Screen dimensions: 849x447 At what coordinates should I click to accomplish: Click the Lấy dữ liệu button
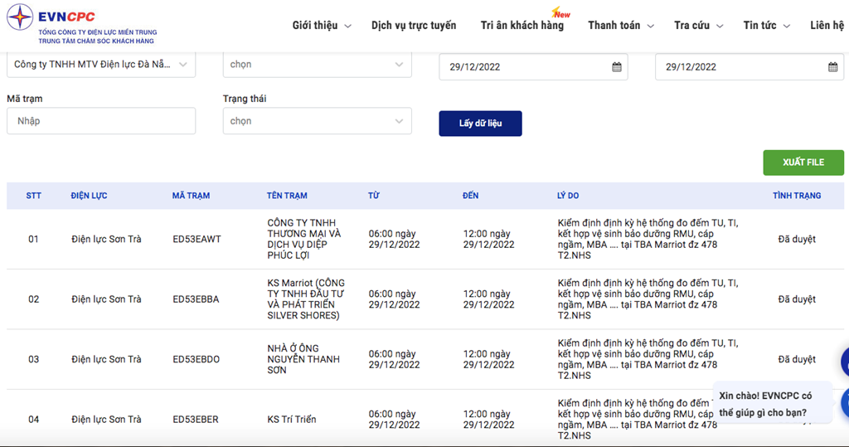[x=480, y=124]
